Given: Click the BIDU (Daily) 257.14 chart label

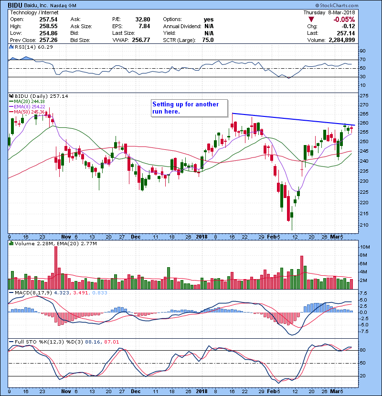Looking at the screenshot, I should click(41, 96).
